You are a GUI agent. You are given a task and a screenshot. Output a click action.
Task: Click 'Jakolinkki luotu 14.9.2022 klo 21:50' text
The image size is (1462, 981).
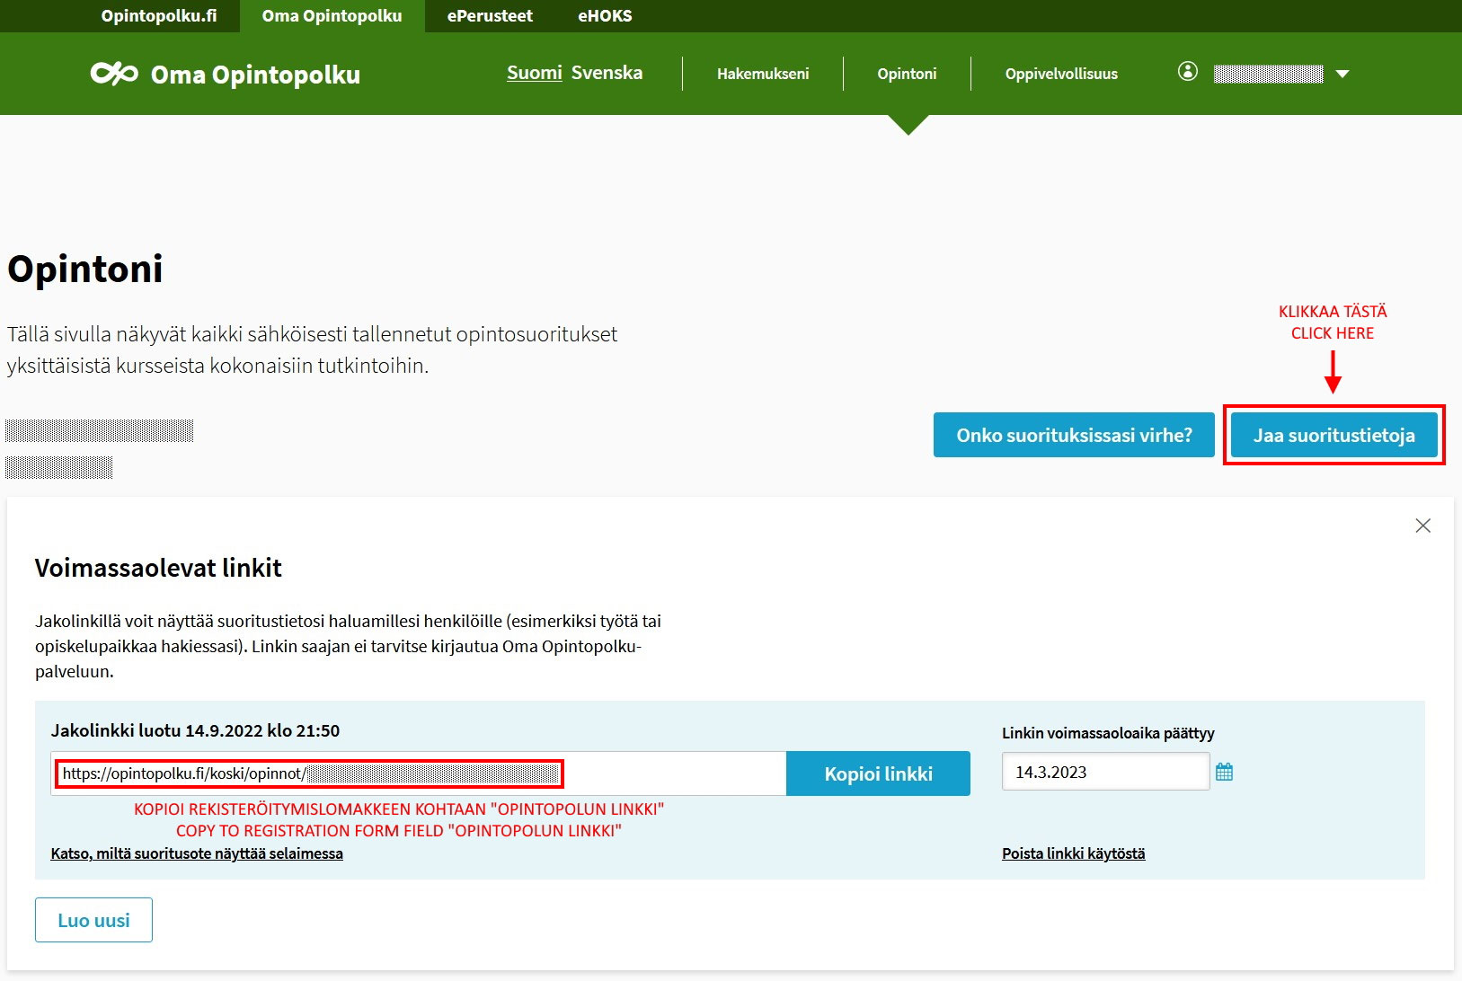point(195,730)
